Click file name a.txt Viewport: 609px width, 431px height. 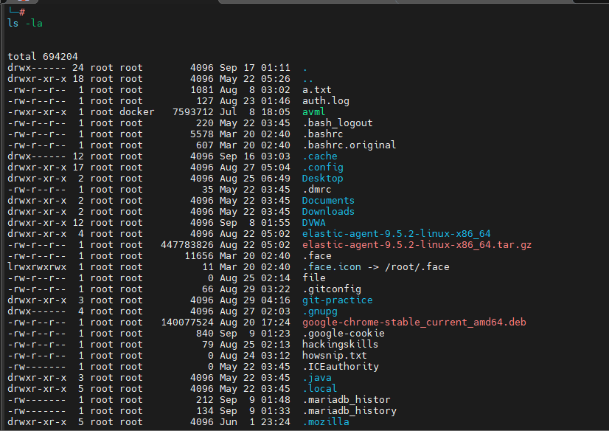coord(316,90)
